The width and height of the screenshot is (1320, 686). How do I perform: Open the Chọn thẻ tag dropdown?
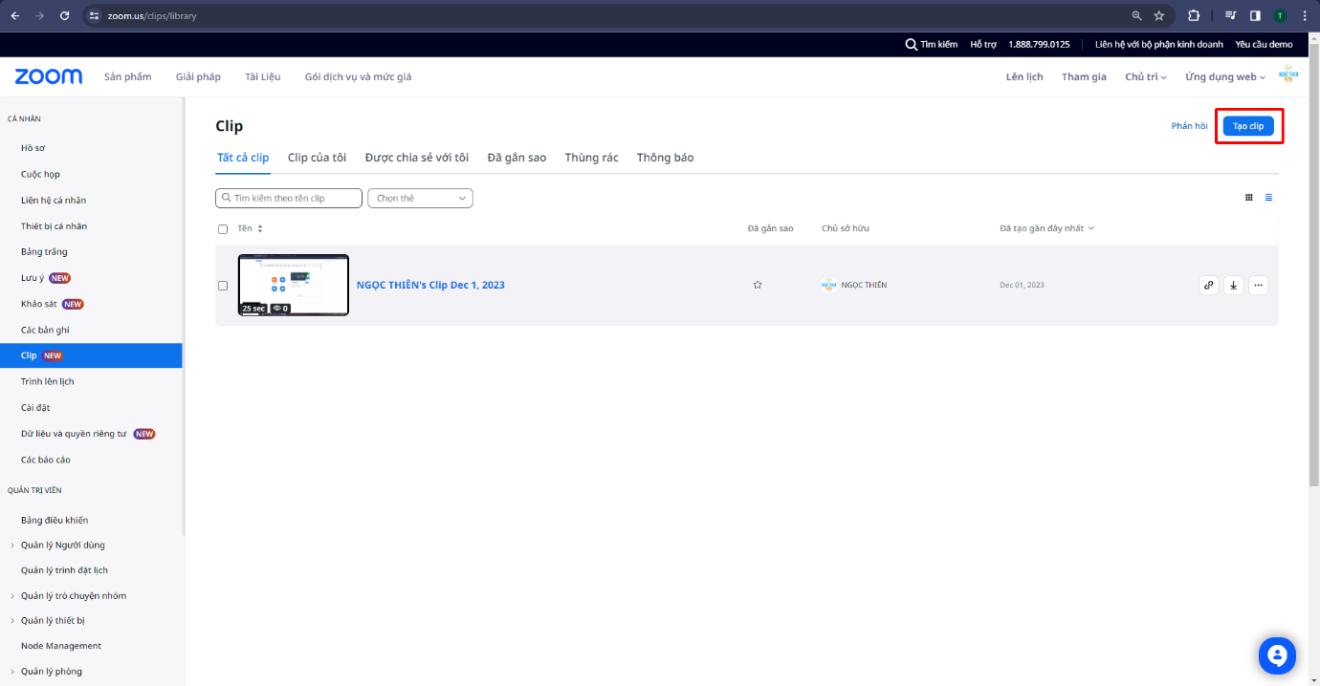click(x=420, y=198)
